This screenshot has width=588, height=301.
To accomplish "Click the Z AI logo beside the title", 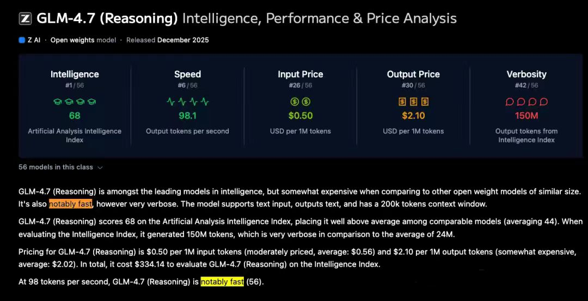I will [x=25, y=19].
